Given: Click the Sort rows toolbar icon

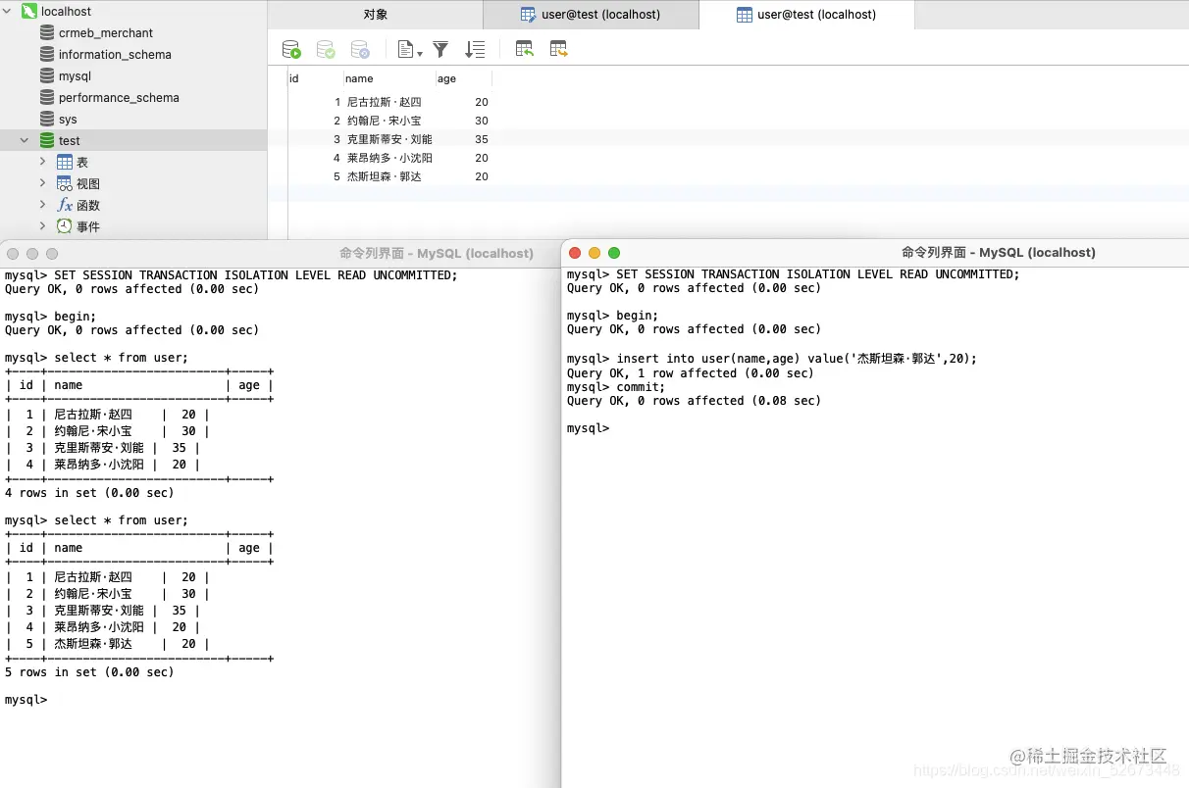Looking at the screenshot, I should [475, 49].
